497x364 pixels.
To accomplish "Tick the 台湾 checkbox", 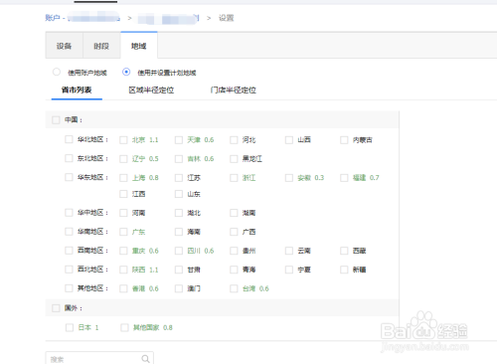I will [234, 288].
